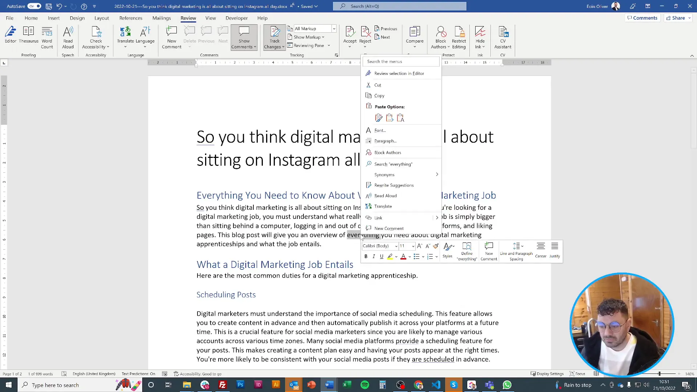697x392 pixels.
Task: Go to Next tracked change
Action: click(x=382, y=37)
